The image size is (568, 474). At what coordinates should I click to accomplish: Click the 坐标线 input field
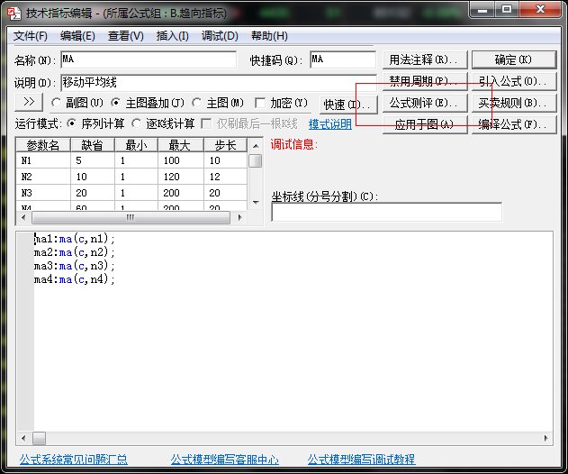(x=386, y=213)
